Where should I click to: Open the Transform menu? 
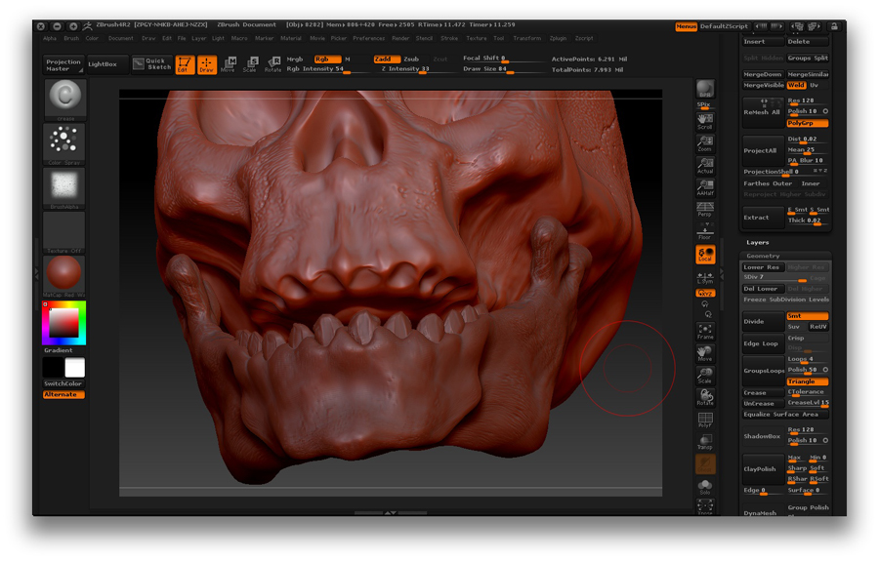527,39
